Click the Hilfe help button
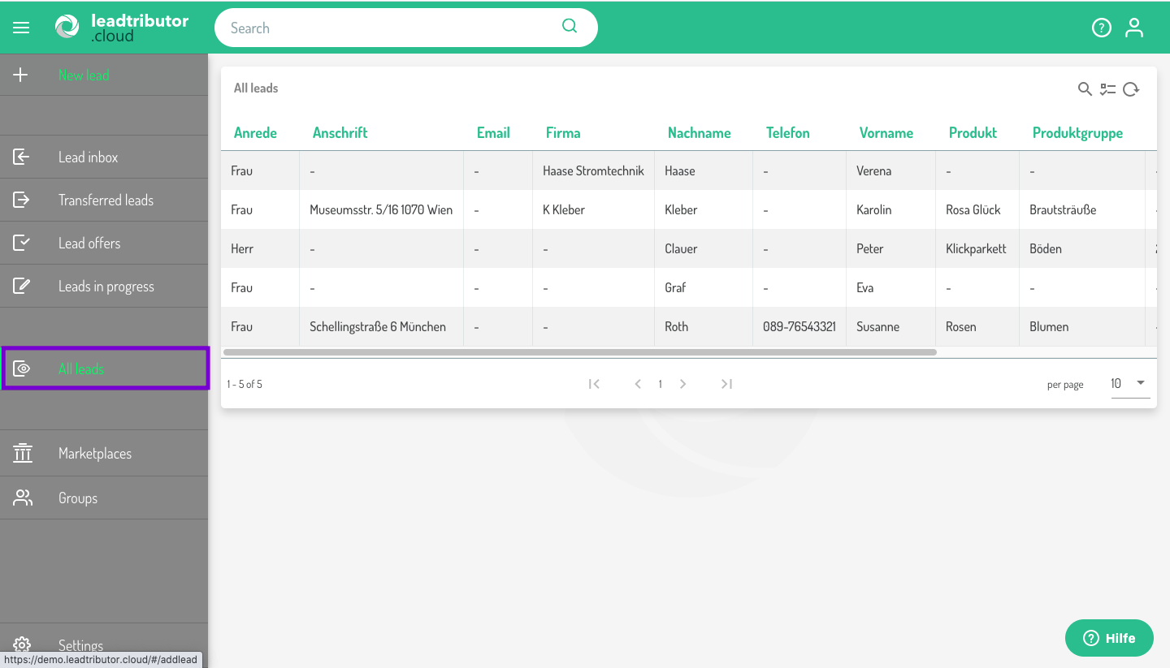 (1109, 638)
